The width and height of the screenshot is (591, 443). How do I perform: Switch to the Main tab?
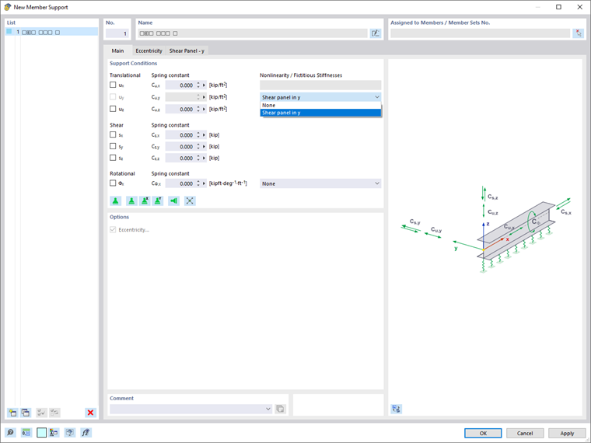pos(117,51)
